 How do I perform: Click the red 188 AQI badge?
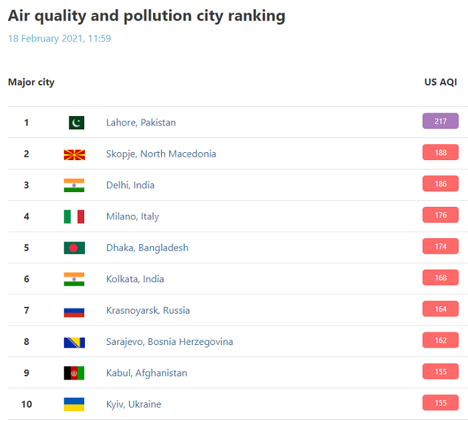[x=440, y=152]
